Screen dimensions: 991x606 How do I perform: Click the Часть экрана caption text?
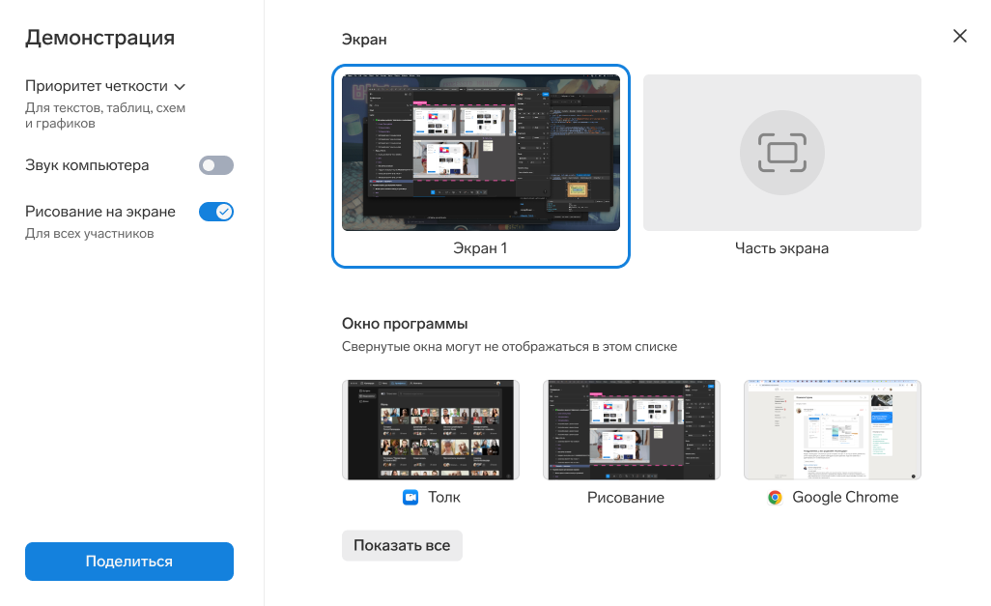(x=781, y=248)
